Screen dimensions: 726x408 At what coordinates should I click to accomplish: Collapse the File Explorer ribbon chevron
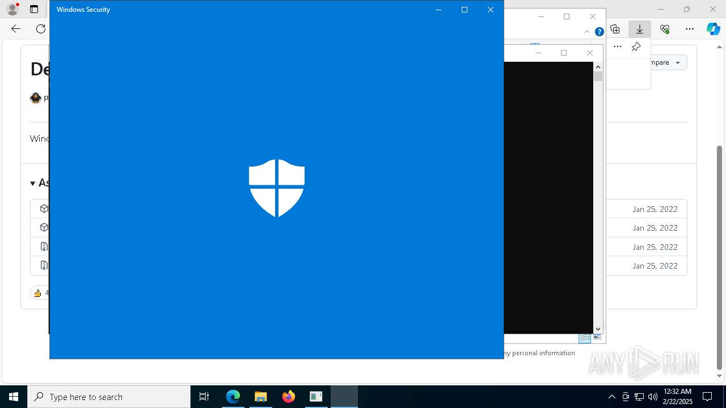587,32
